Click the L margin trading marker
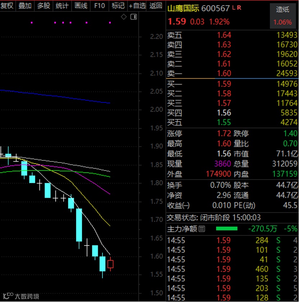The image size is (299, 302). tap(234, 8)
